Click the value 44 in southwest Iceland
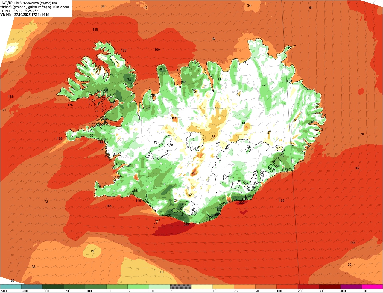 (135, 190)
